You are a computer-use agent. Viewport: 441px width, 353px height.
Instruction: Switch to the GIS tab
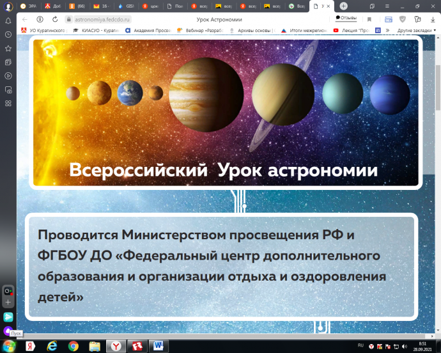coord(126,6)
